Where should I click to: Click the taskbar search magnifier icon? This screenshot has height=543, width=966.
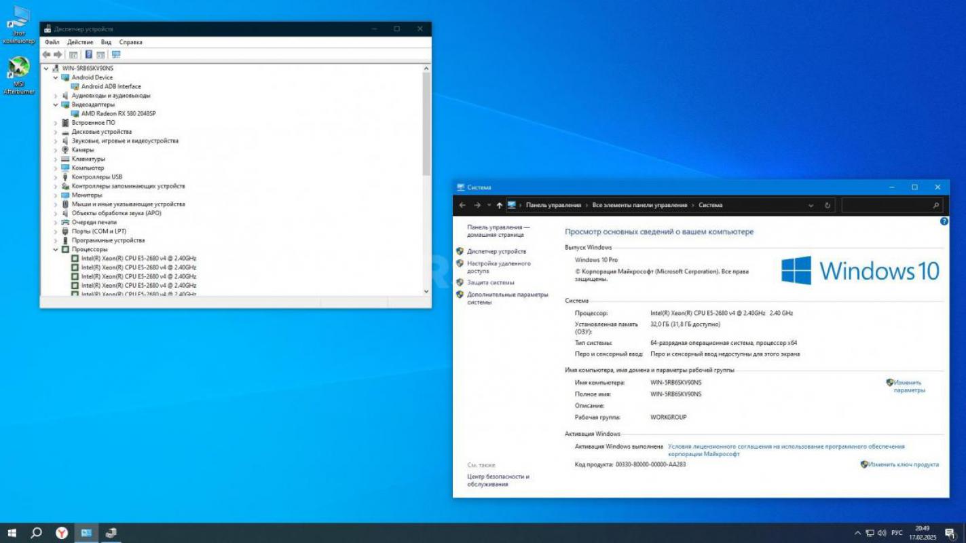[x=36, y=533]
